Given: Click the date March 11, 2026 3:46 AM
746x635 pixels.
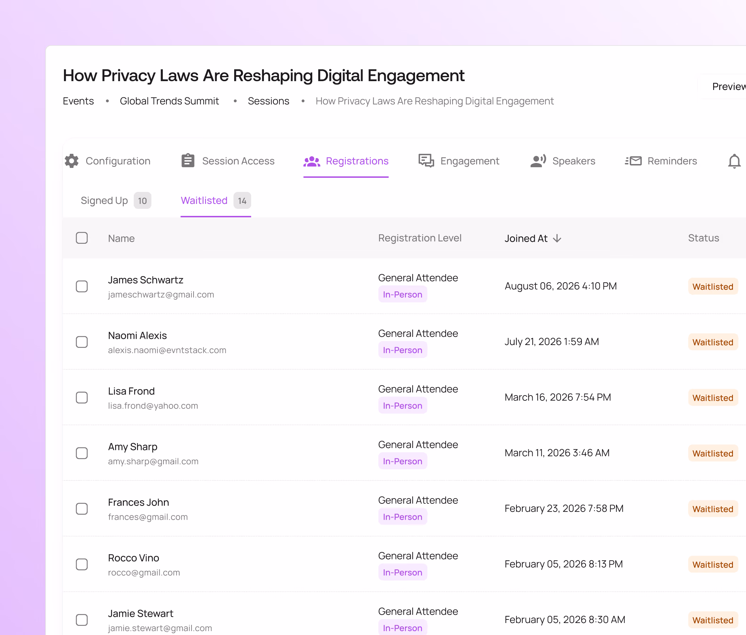Looking at the screenshot, I should tap(557, 453).
